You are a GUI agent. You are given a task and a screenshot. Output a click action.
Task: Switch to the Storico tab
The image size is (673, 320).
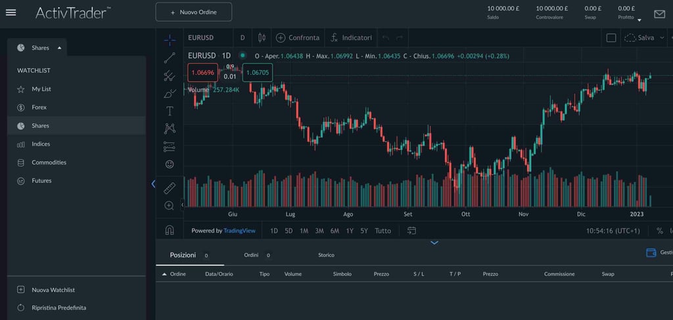326,255
